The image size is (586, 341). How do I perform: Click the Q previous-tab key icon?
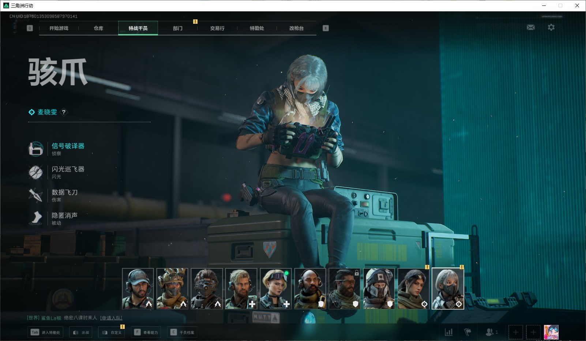pos(30,28)
